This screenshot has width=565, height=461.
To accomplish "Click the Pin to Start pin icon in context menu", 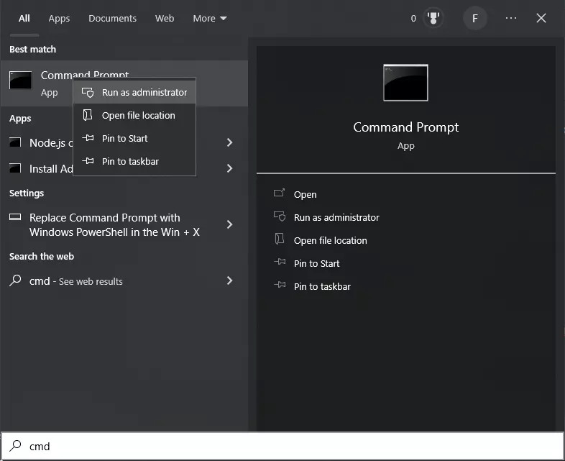I will (88, 137).
